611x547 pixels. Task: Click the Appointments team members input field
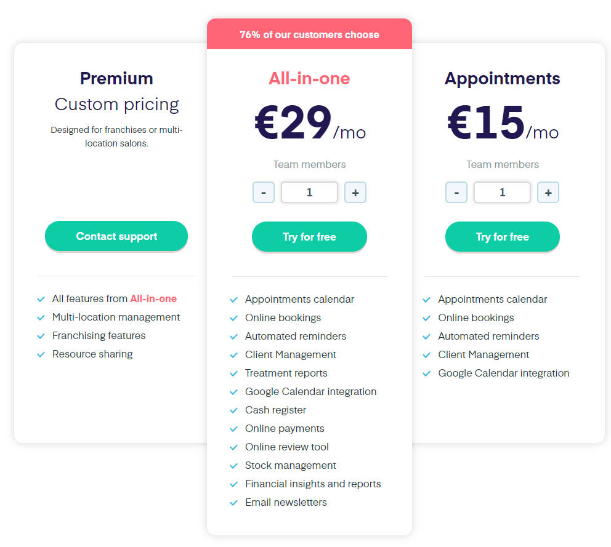502,192
